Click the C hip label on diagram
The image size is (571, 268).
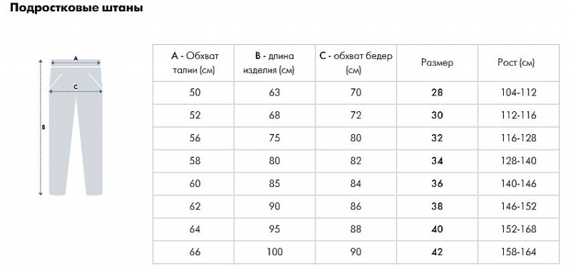point(76,87)
